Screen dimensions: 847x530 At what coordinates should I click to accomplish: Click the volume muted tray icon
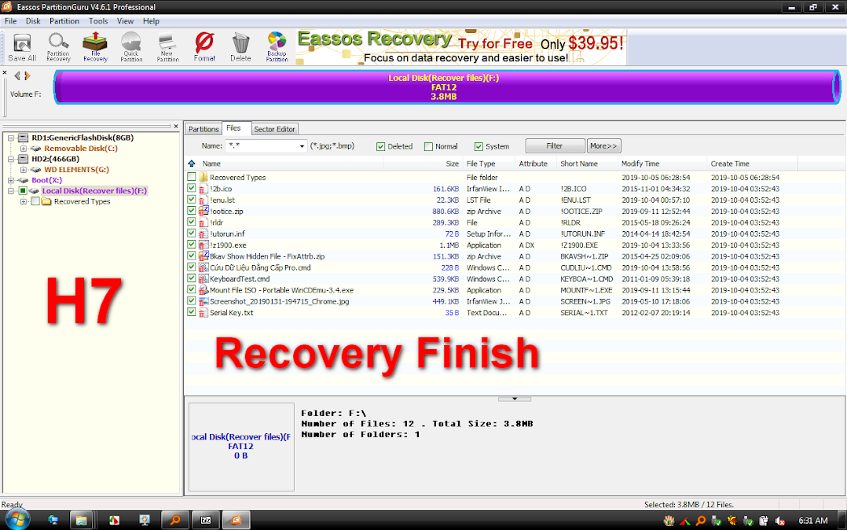tap(779, 521)
